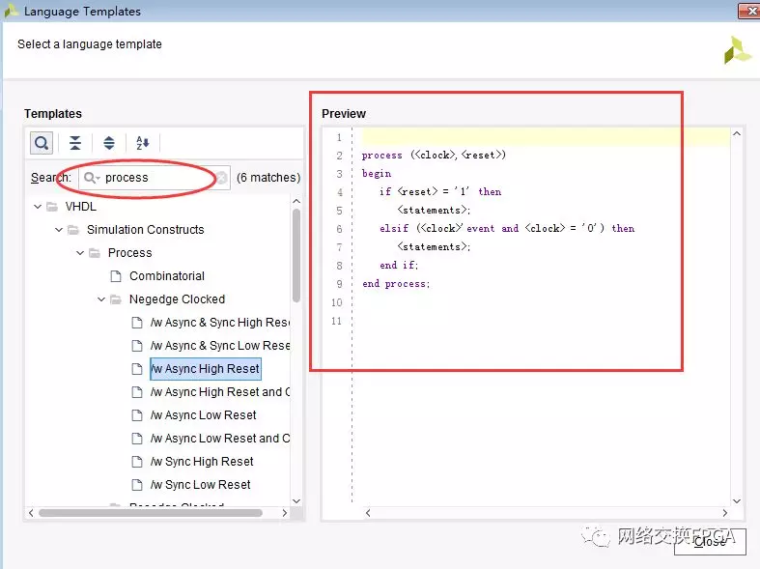Select /w Sync High Reset template
This screenshot has width=760, height=569.
tap(202, 462)
